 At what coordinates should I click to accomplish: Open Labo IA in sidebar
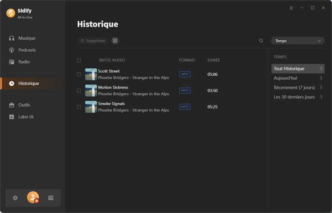tap(26, 117)
